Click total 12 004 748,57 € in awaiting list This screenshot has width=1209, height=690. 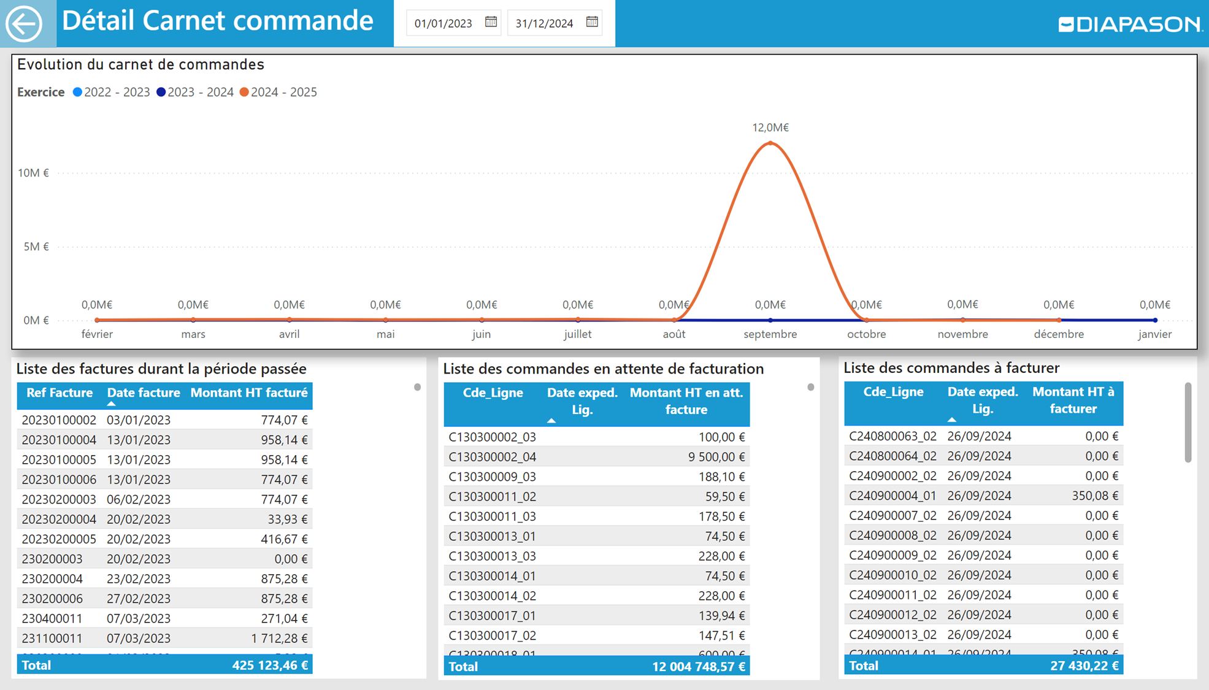pos(699,667)
